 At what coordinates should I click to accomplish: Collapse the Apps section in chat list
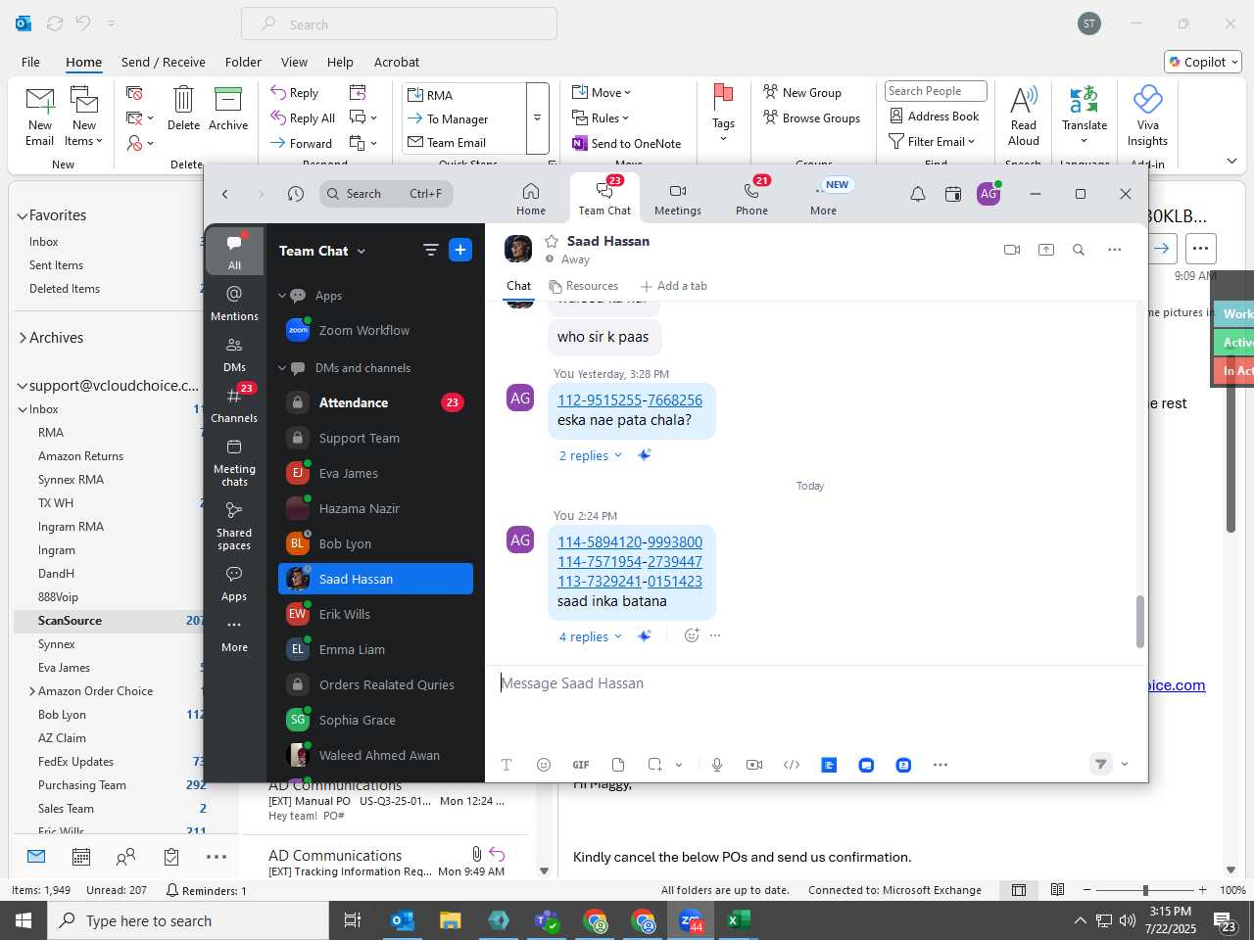[x=282, y=296]
